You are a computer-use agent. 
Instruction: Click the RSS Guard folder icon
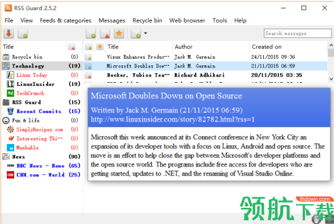(6, 102)
